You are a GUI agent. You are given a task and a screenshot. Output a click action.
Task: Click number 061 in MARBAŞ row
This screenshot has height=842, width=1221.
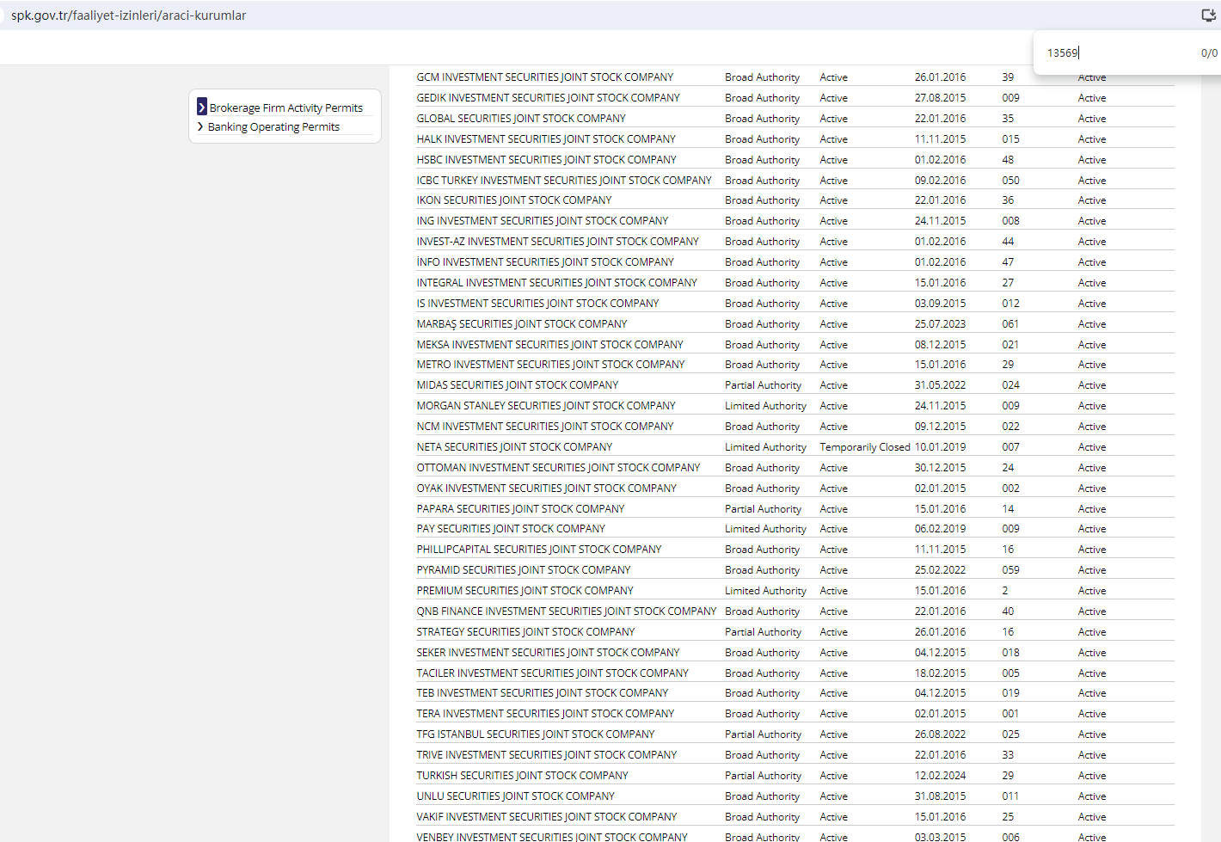(1010, 324)
